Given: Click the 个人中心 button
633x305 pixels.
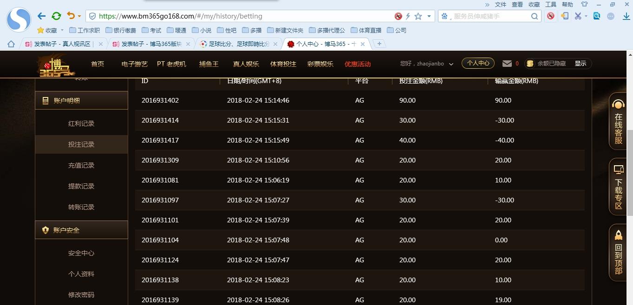Looking at the screenshot, I should pyautogui.click(x=478, y=63).
